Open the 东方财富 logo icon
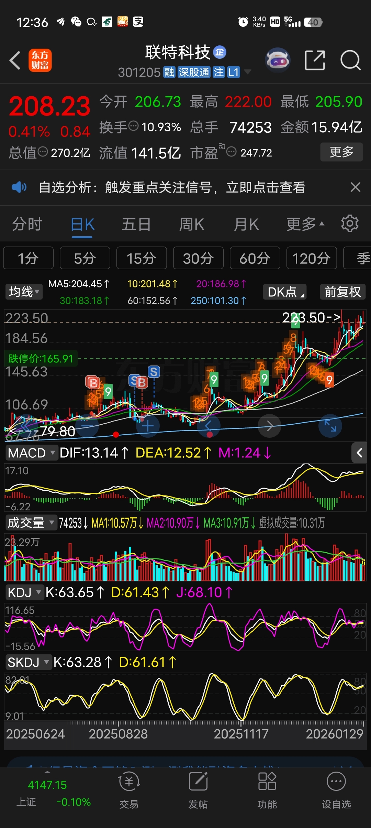 tap(40, 61)
